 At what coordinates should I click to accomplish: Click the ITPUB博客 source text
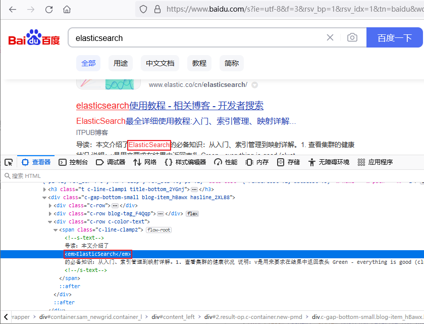point(92,132)
